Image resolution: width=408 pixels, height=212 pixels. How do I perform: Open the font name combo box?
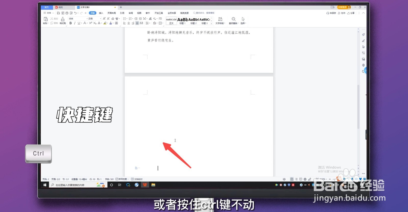click(78, 19)
